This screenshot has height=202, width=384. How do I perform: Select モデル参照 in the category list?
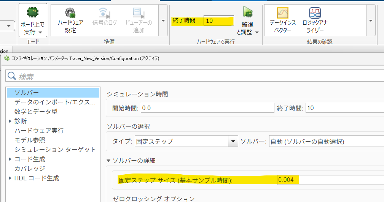[30, 140]
